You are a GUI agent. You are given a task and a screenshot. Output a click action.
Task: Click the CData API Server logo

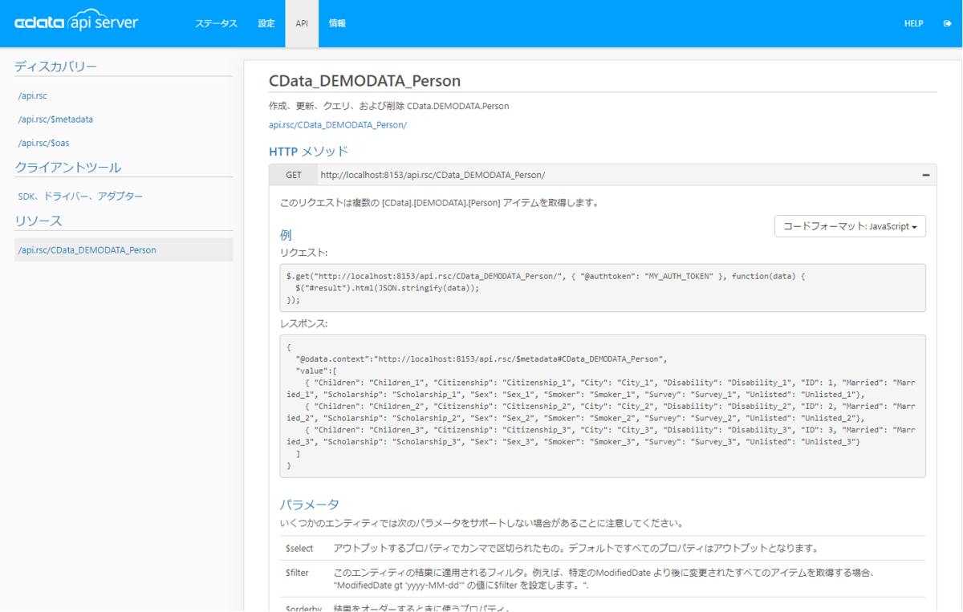pos(76,22)
